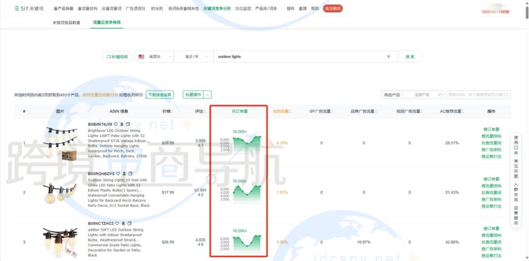
Task: Click the 搜索 button
Action: tap(410, 57)
